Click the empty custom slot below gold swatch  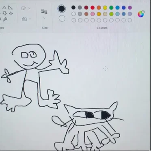[99, 20]
